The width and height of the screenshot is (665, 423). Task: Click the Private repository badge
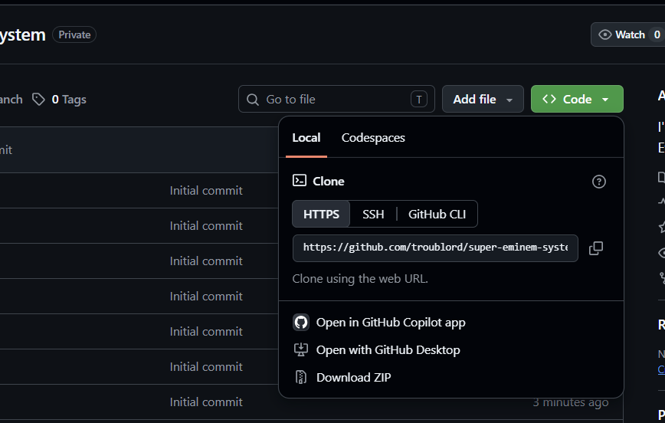tap(74, 34)
